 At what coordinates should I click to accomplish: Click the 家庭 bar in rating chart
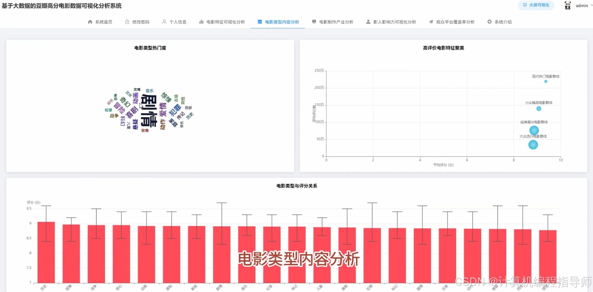197,255
